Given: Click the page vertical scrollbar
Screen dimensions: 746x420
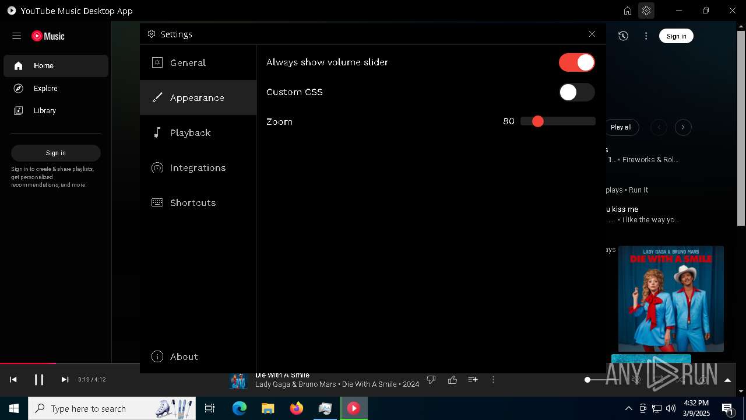Looking at the screenshot, I should point(741,128).
